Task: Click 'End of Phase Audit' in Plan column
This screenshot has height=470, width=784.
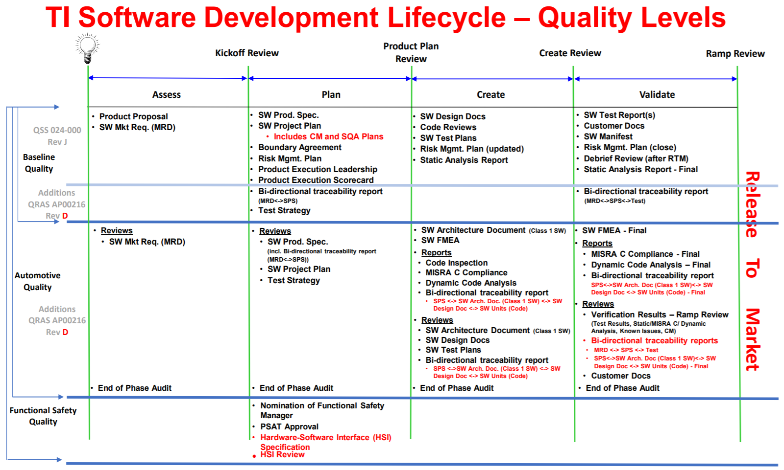Action: click(x=296, y=388)
